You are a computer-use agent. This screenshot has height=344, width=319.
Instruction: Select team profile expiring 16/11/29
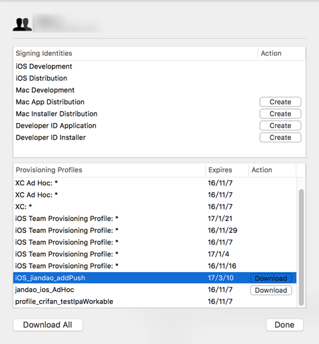pos(155,230)
